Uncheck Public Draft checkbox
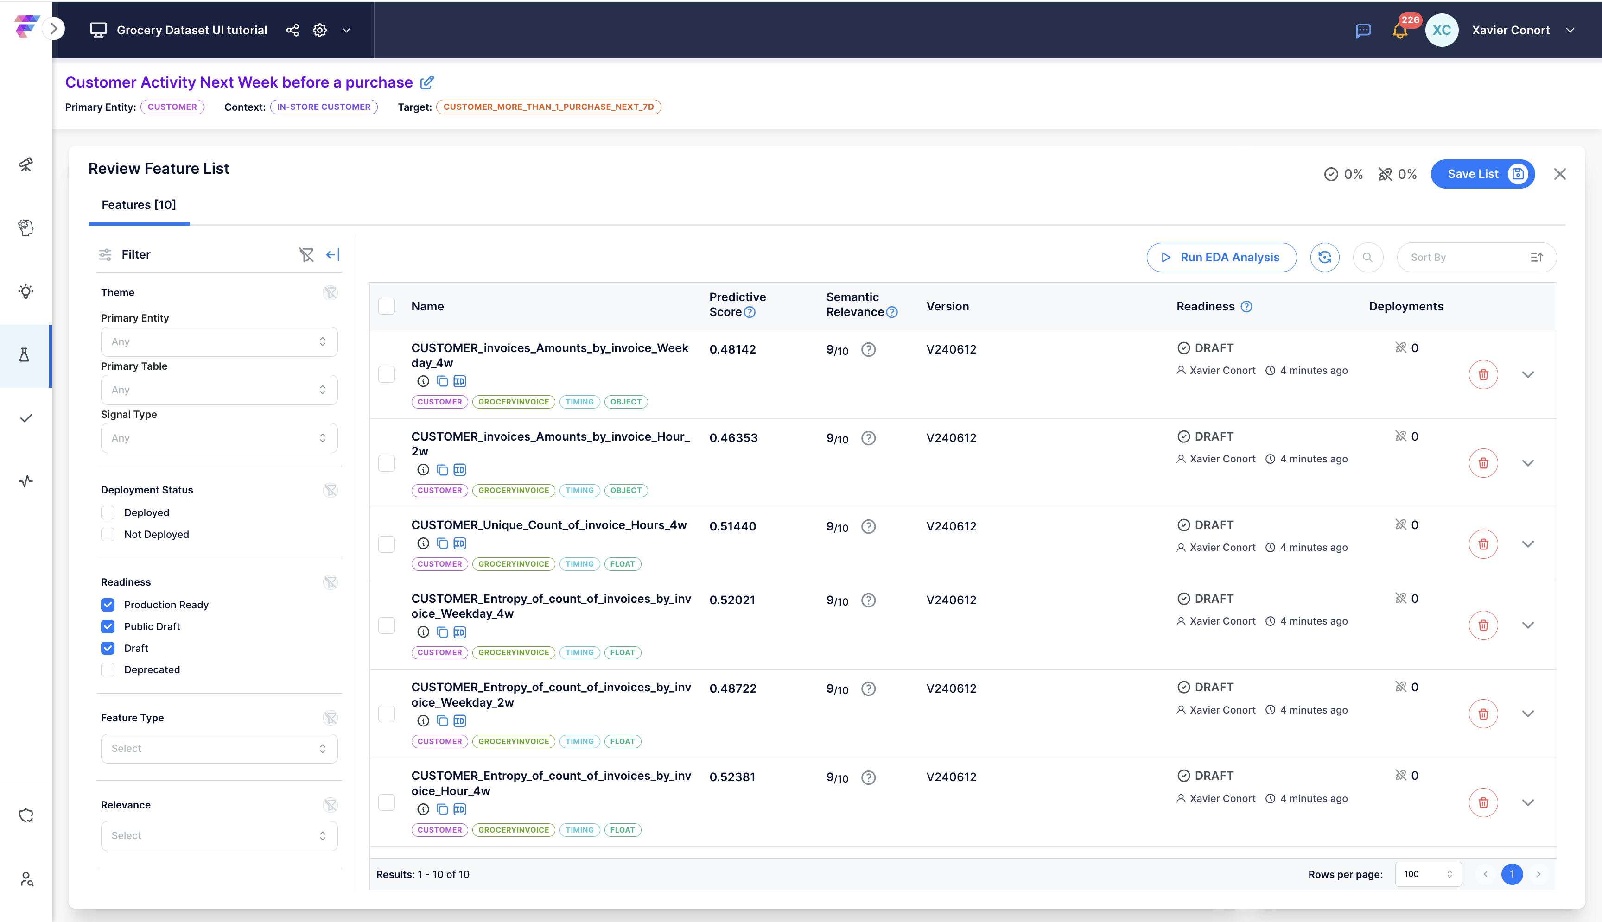Viewport: 1602px width, 922px height. pyautogui.click(x=108, y=627)
